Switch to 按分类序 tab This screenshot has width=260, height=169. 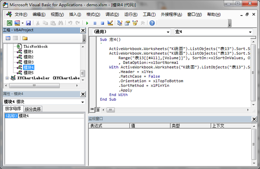pos(33,109)
